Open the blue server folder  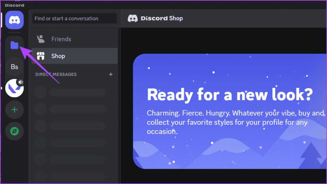(x=14, y=45)
